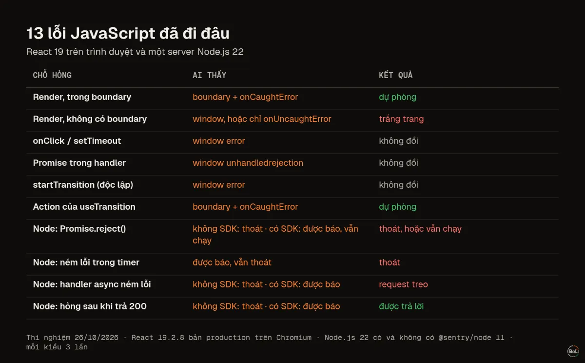
Task: Click the "request treo" result cell
Action: pos(403,284)
